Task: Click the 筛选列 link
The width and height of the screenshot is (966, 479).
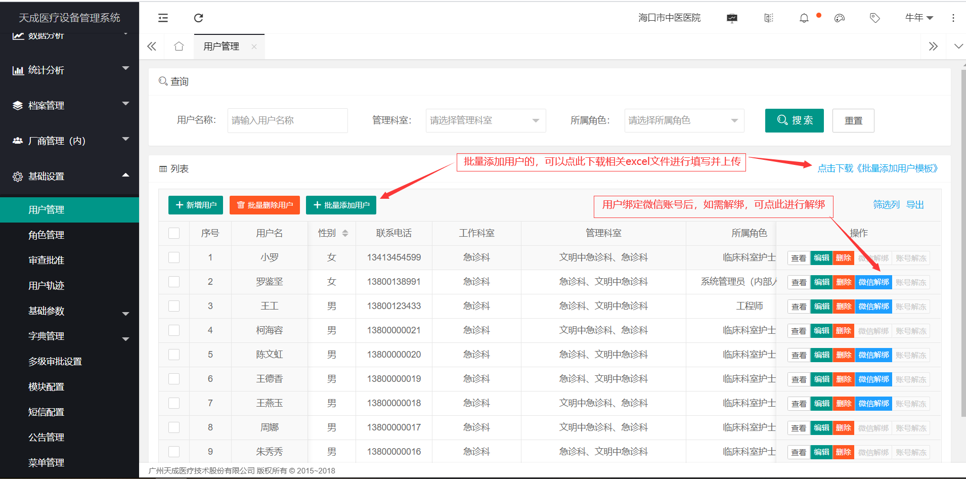Action: (x=886, y=205)
